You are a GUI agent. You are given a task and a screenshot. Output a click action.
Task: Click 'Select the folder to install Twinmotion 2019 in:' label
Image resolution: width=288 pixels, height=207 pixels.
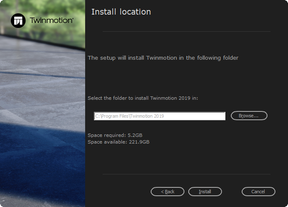click(143, 98)
